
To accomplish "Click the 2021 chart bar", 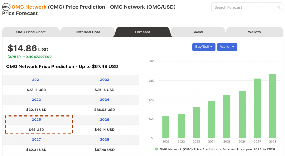I will tap(166, 127).
